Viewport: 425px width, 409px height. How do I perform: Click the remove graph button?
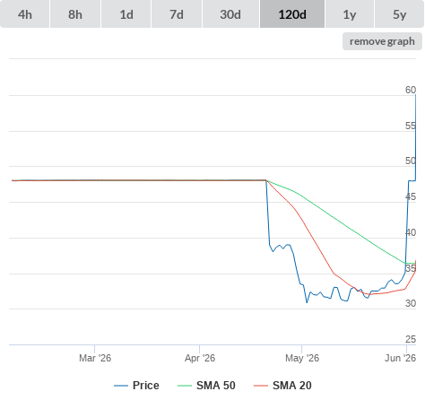point(382,41)
